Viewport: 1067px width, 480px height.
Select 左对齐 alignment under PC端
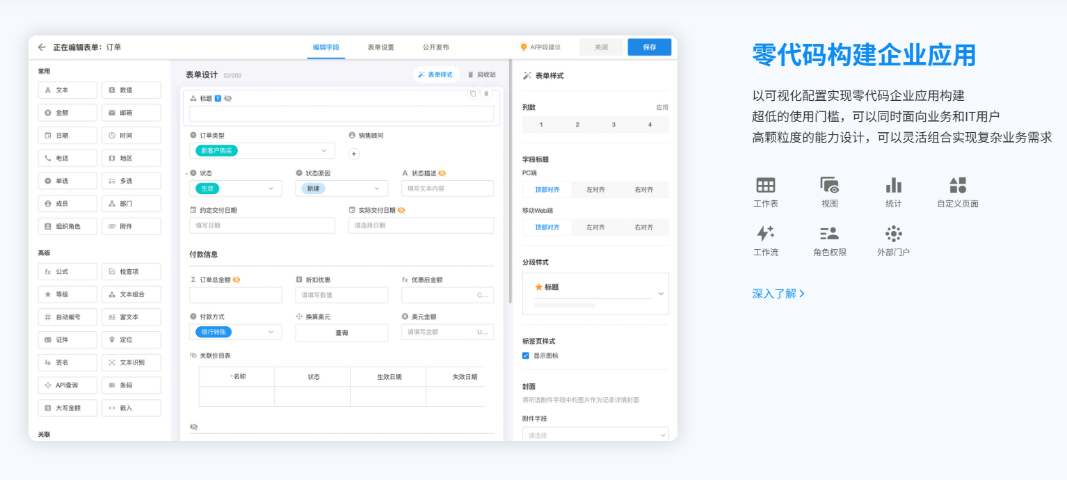(x=595, y=189)
